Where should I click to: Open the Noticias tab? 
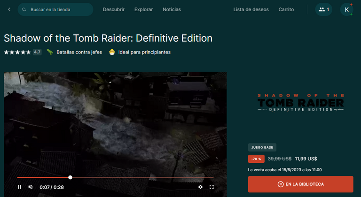click(x=172, y=9)
